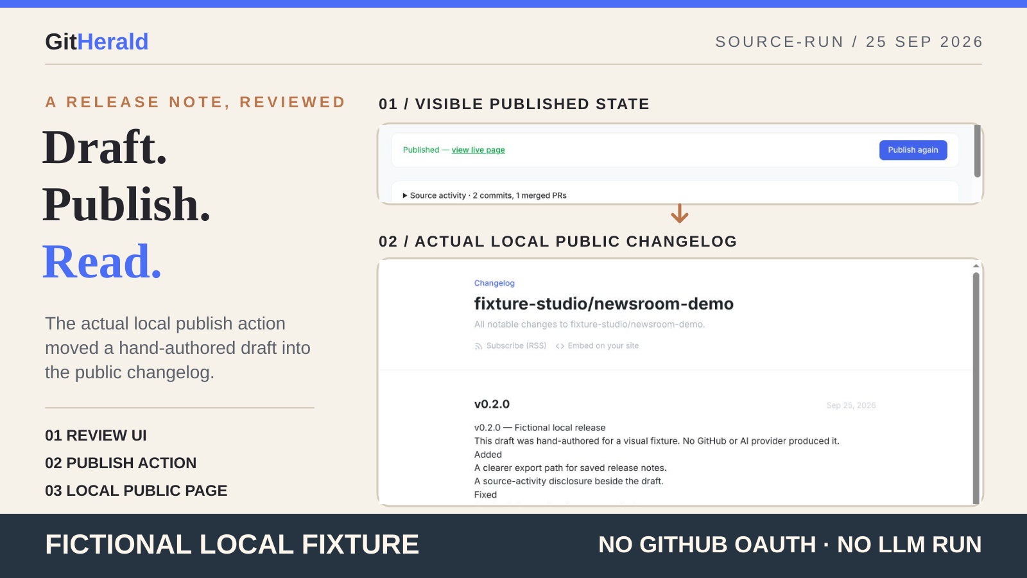The image size is (1027, 578).
Task: Click the Sep 25, 2026 release date
Action: click(851, 405)
